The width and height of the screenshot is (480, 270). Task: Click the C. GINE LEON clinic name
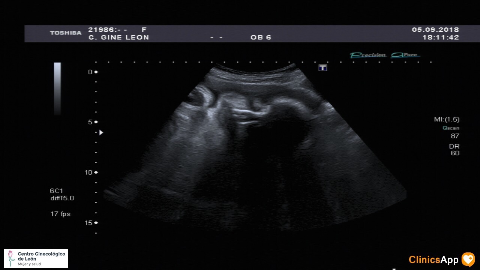(118, 37)
